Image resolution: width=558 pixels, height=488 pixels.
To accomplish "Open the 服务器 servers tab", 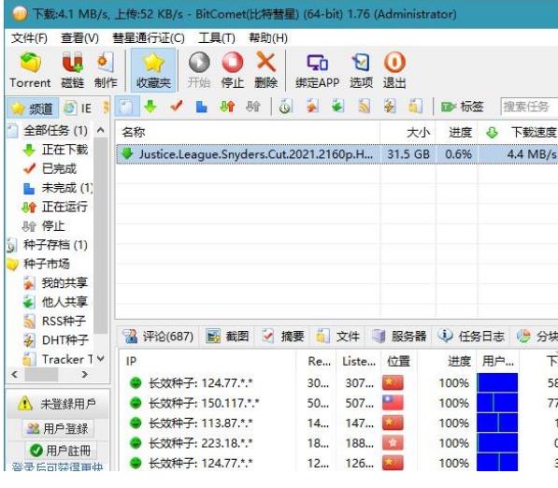I will (x=399, y=336).
